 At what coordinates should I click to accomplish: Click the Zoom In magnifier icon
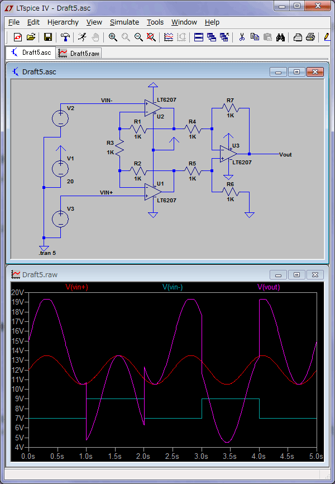tap(113, 37)
